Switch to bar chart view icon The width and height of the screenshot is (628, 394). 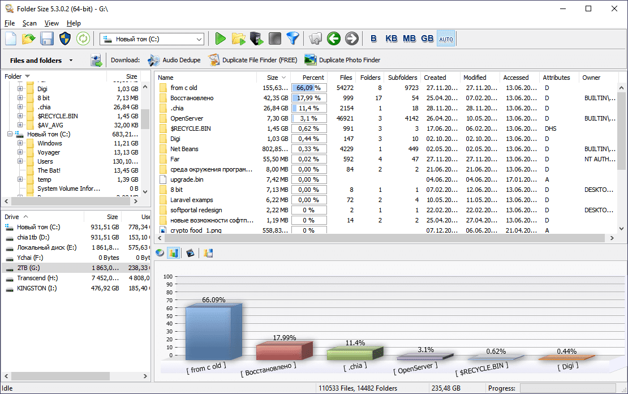click(174, 253)
